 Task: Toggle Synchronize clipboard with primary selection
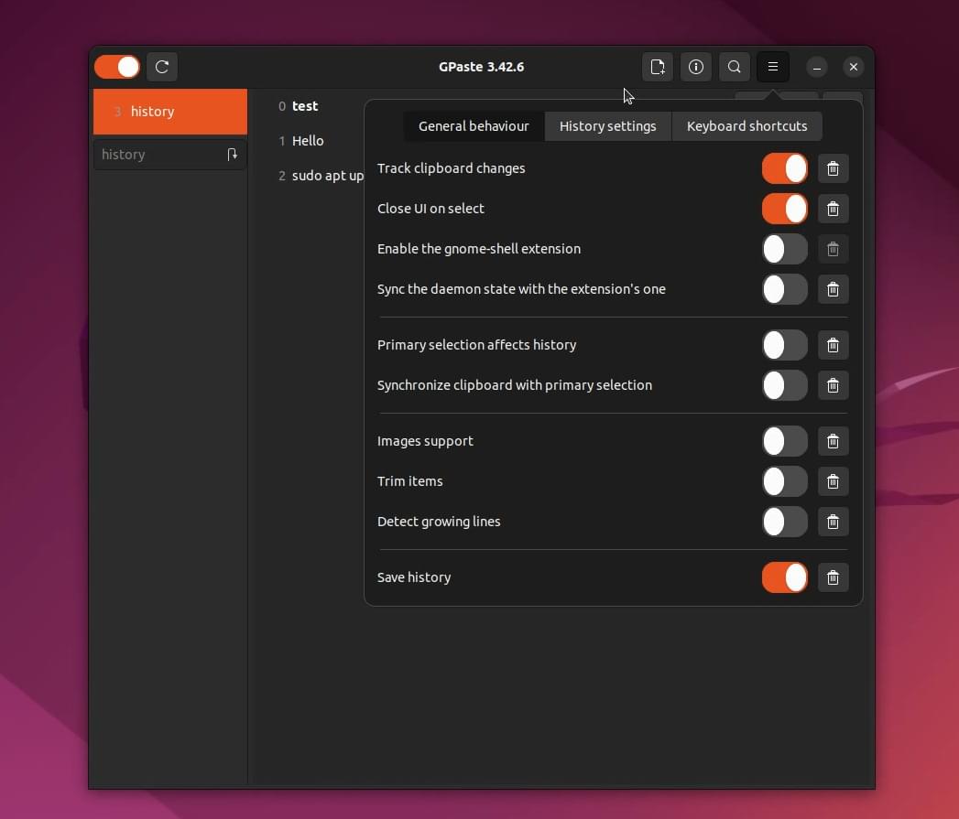coord(785,385)
